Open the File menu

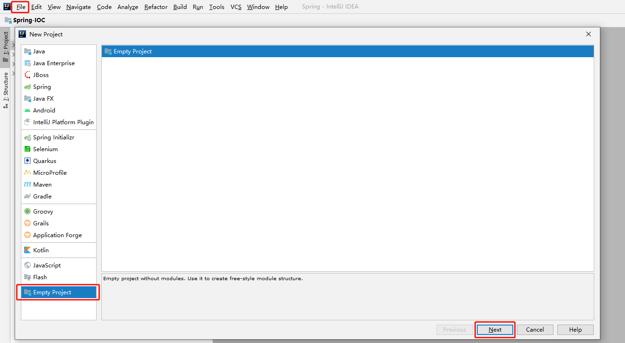(21, 7)
